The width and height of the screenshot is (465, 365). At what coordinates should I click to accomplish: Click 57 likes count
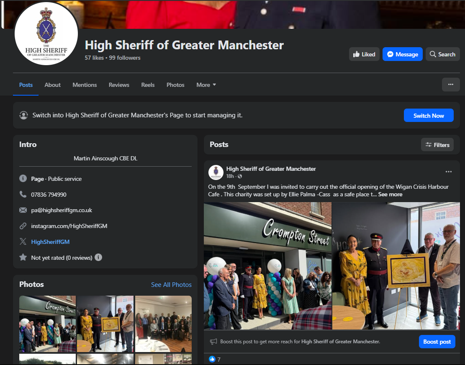coord(94,58)
